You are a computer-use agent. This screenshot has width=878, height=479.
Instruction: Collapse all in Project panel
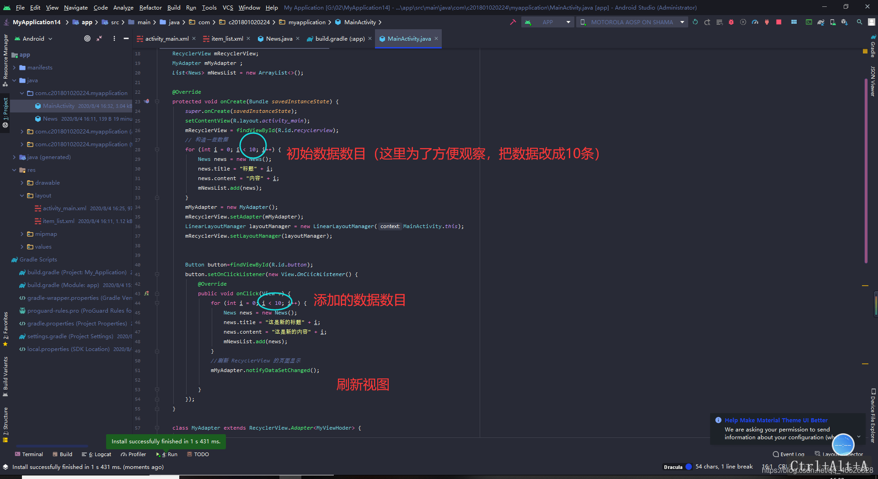[99, 38]
